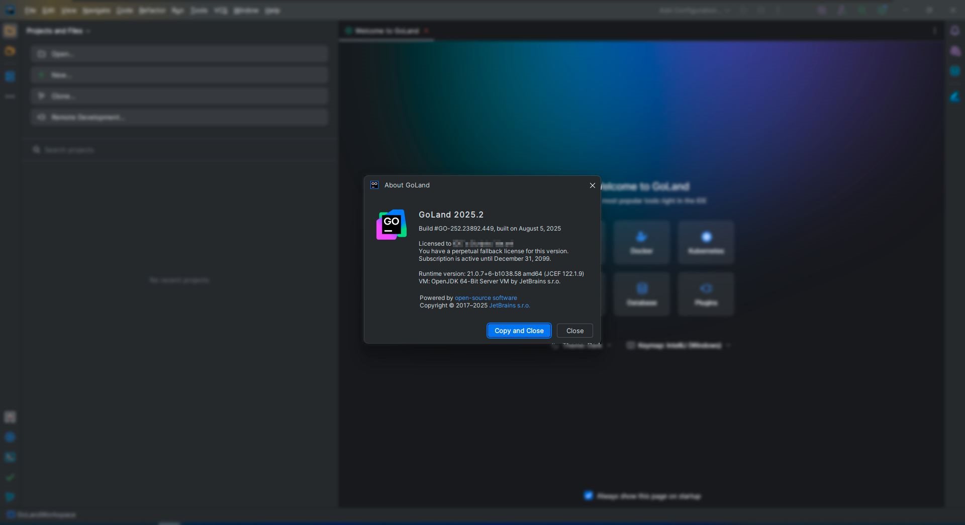Click Open... button in Projects panel
The width and height of the screenshot is (965, 525).
pos(179,54)
